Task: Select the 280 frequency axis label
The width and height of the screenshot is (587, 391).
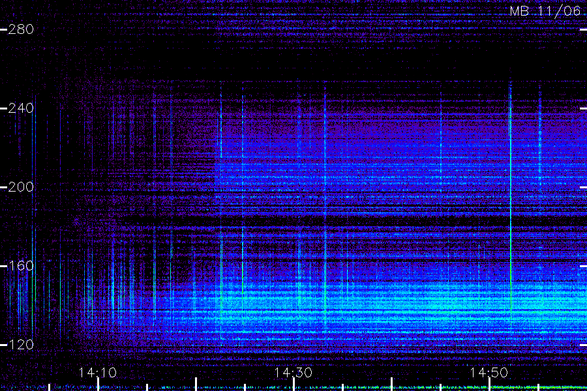Action: pyautogui.click(x=21, y=29)
